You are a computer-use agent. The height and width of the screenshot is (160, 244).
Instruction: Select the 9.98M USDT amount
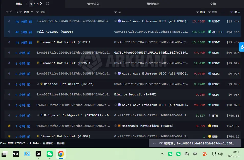[x=200, y=95]
